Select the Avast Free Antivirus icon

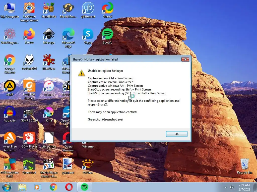tap(10, 142)
